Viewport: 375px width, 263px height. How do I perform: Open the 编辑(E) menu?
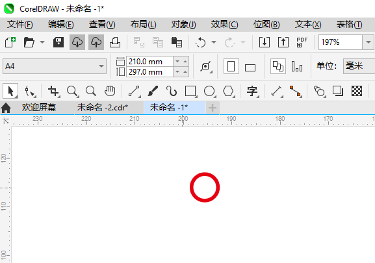tap(60, 25)
